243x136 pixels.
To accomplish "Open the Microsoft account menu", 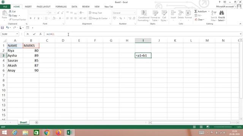I will coord(226,6).
